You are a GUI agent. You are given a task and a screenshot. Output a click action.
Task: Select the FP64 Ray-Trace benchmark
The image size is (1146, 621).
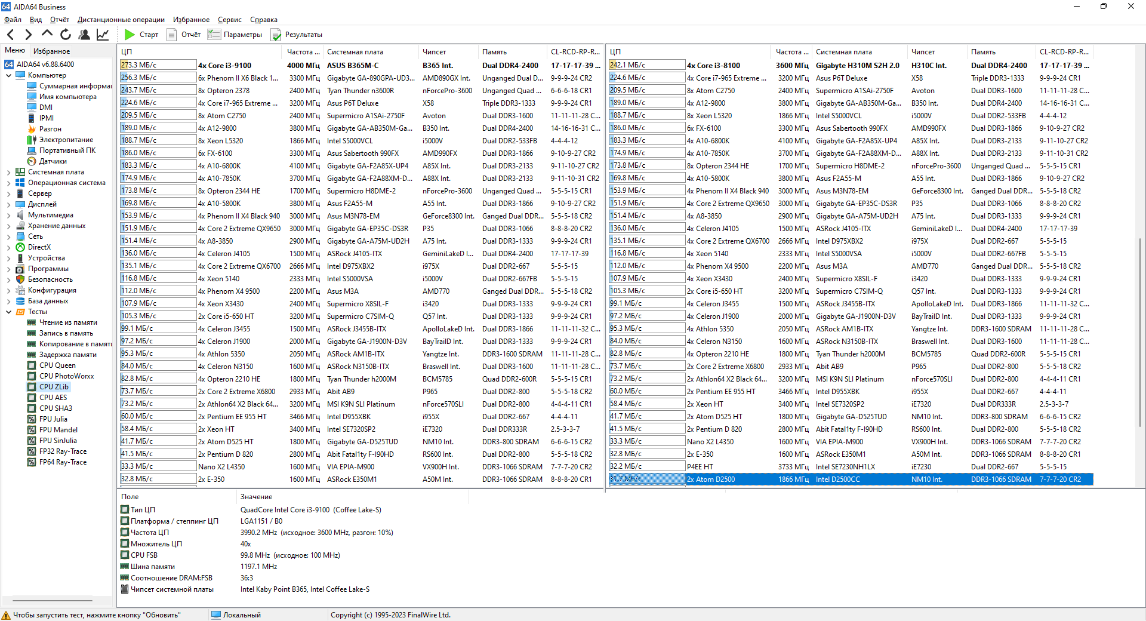[57, 462]
